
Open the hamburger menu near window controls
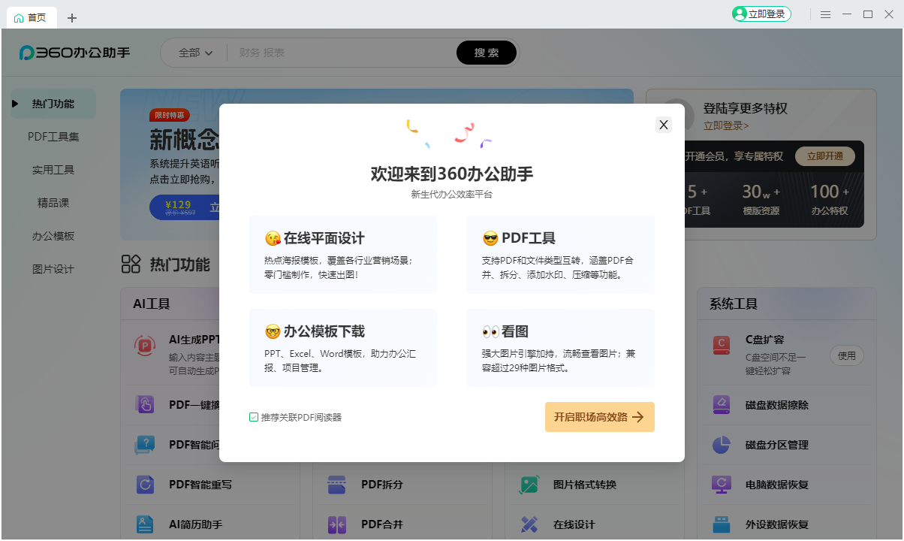point(825,14)
